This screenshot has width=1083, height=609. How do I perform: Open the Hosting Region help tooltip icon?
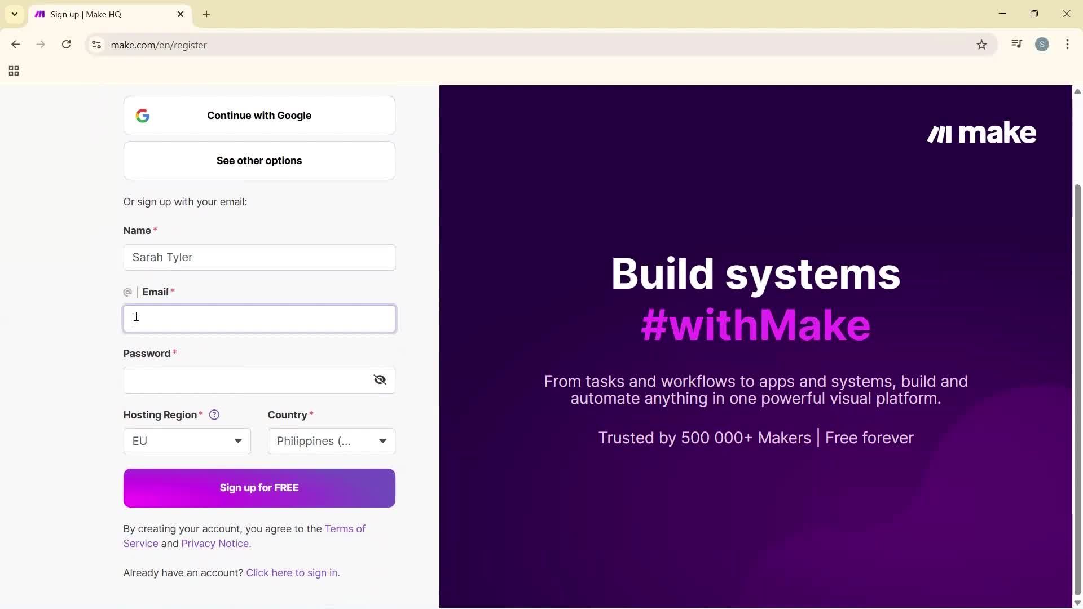click(x=214, y=414)
